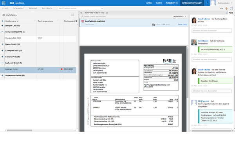Click the Basic Entry link
This screenshot has width=235, height=146.
[183, 25]
